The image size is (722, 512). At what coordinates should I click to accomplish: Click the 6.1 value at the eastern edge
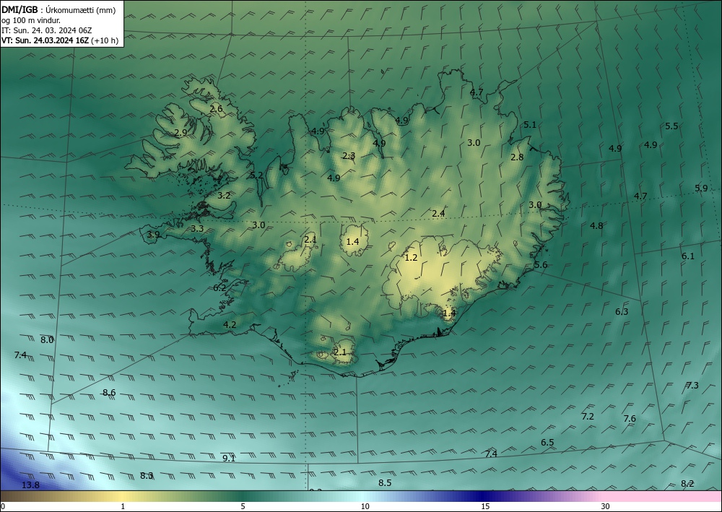click(x=688, y=256)
